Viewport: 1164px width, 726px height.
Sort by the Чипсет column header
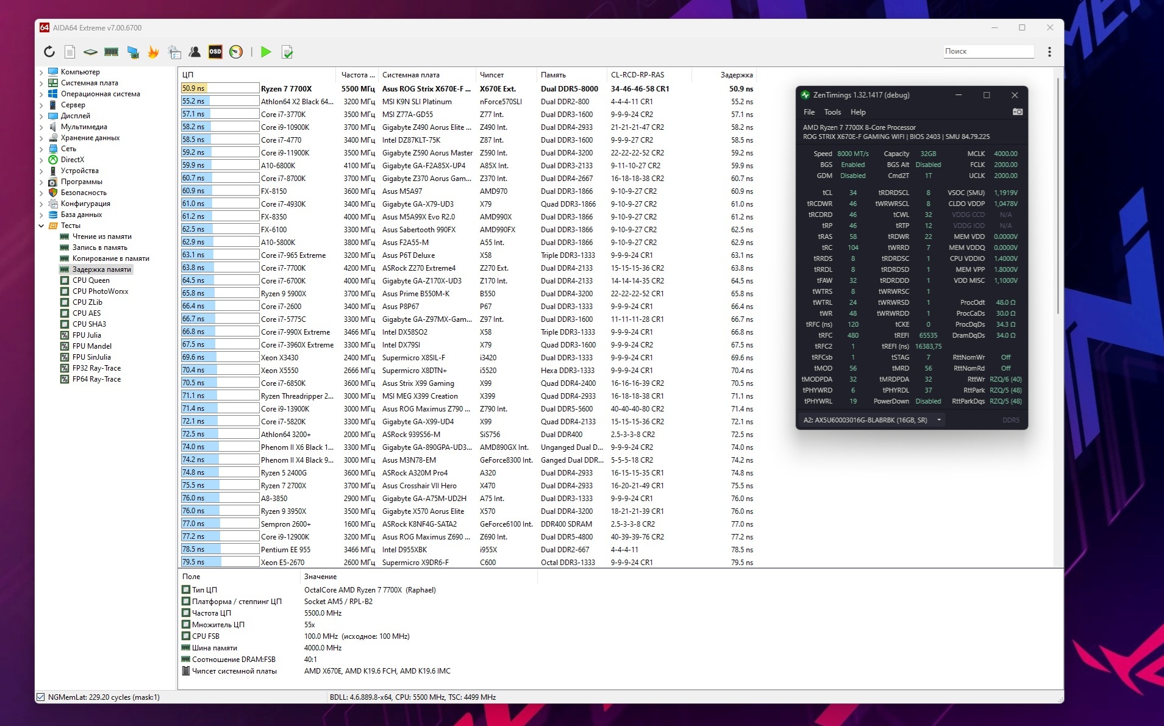coord(505,75)
